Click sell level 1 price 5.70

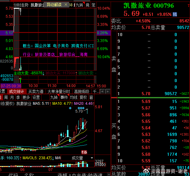(x=146, y=94)
